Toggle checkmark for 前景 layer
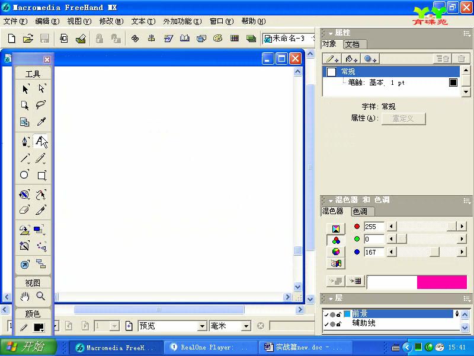 326,314
